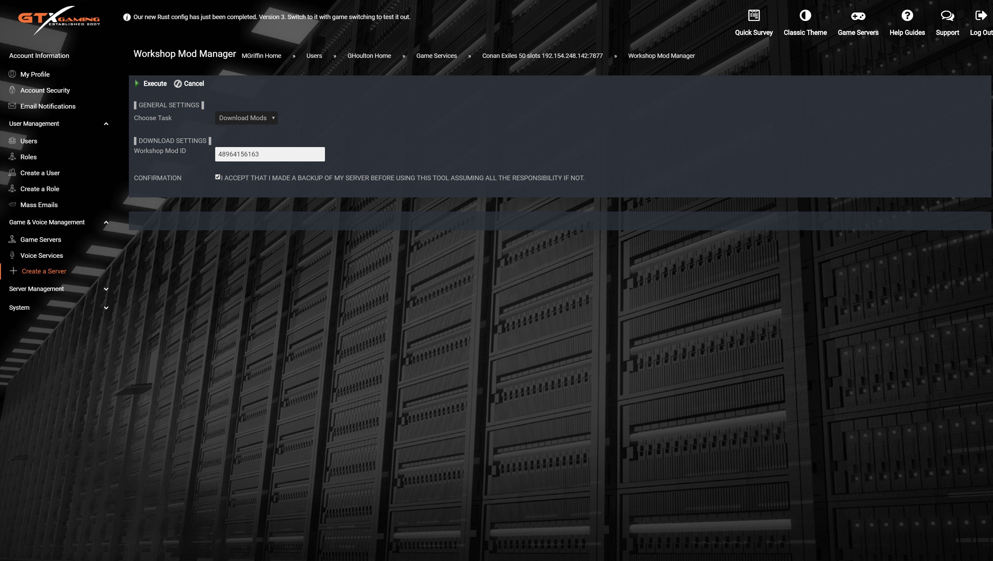Viewport: 993px width, 561px height.
Task: Open Conan Exiles 50 slots breadcrumb
Action: click(x=542, y=55)
